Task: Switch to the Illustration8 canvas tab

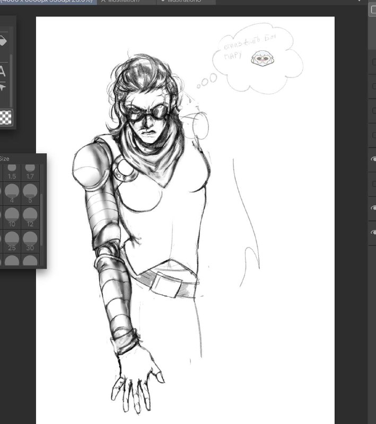Action: (x=186, y=2)
